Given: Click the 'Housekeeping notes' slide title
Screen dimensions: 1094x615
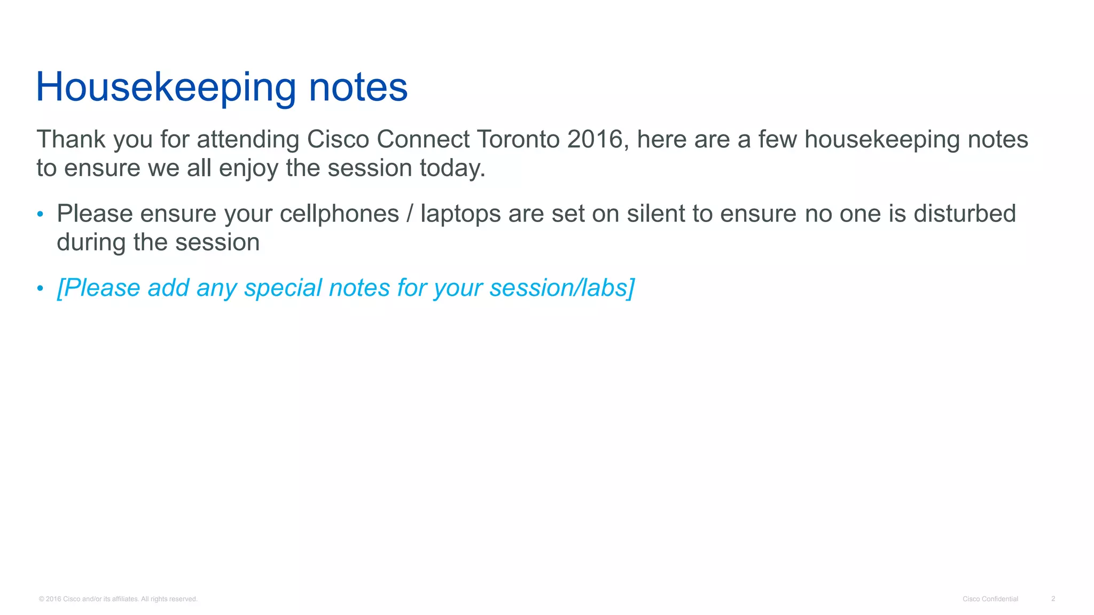Looking at the screenshot, I should point(222,87).
